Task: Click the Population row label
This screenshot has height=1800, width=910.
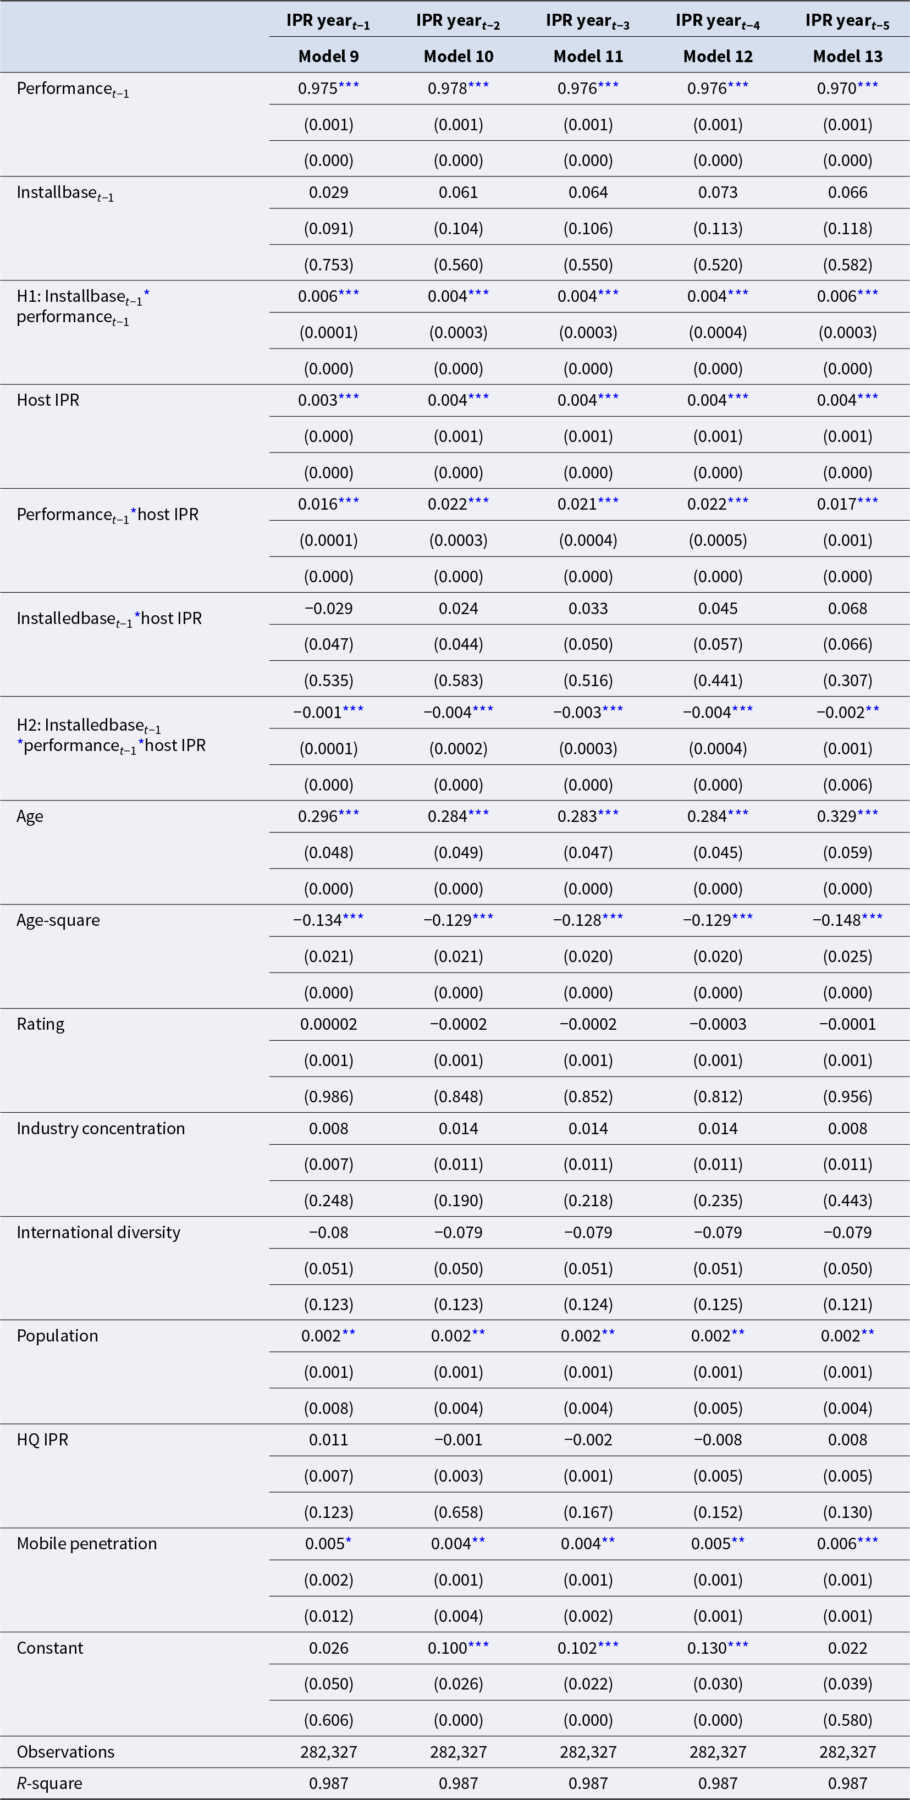Action: [x=57, y=1336]
